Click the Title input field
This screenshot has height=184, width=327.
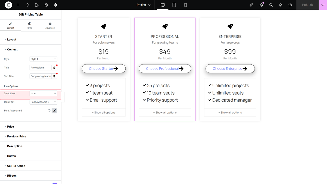(x=41, y=68)
